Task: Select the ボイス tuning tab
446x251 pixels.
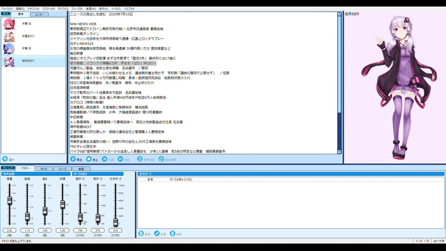Action: click(44, 169)
